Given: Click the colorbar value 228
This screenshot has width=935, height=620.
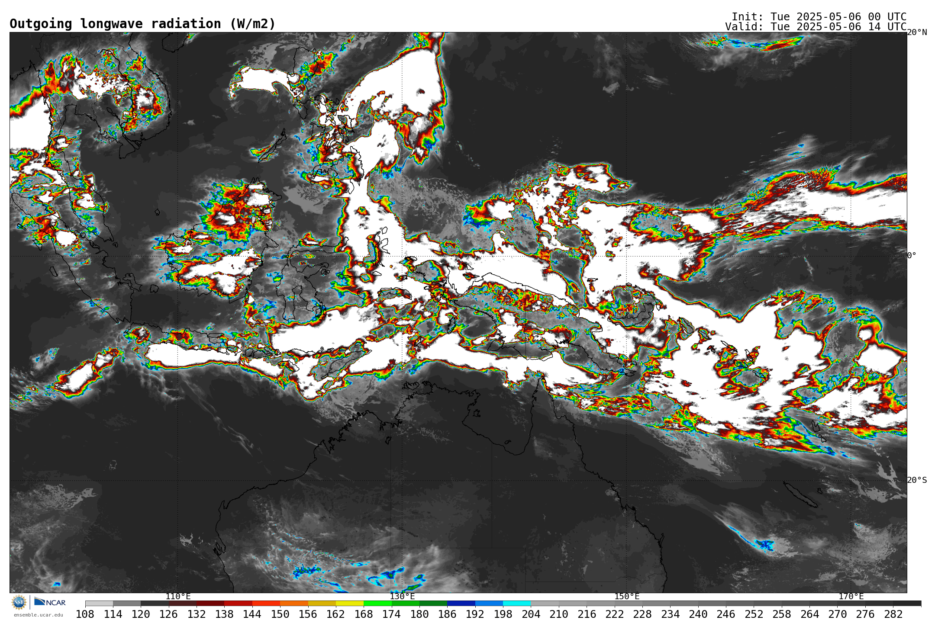Looking at the screenshot, I should (x=642, y=614).
